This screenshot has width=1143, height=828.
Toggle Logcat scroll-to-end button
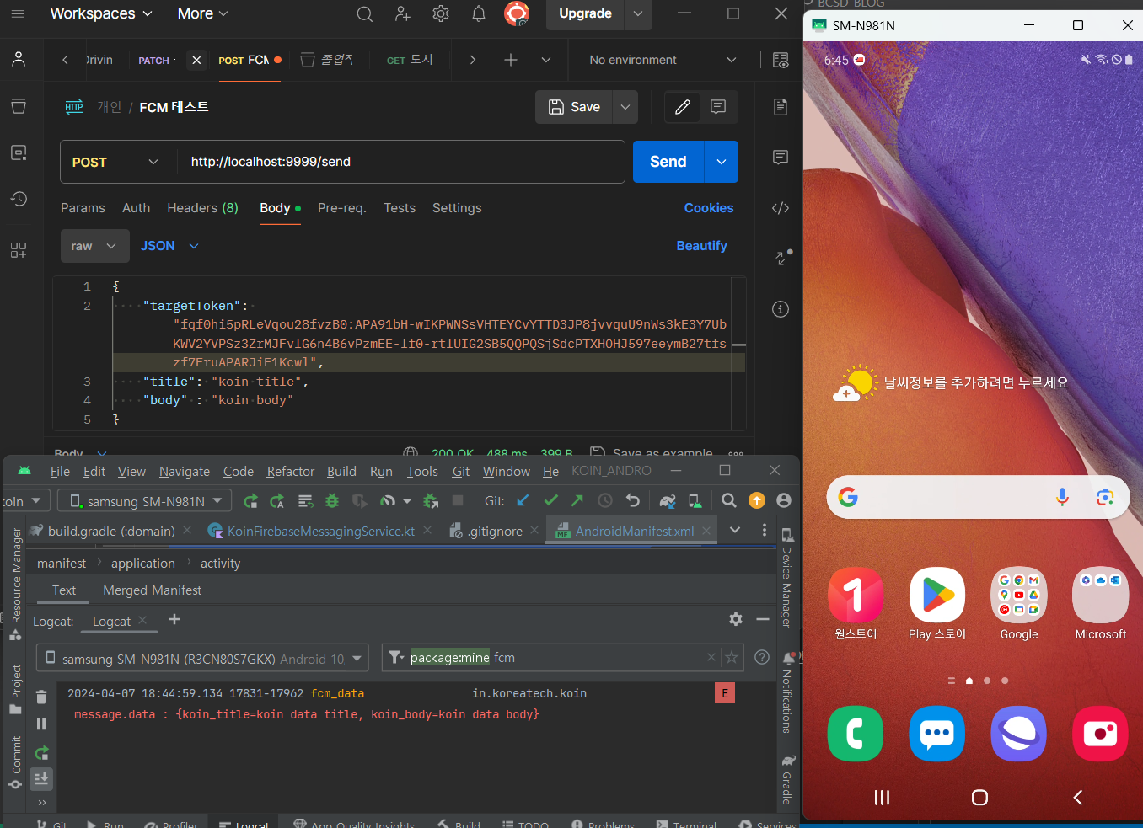click(x=41, y=779)
